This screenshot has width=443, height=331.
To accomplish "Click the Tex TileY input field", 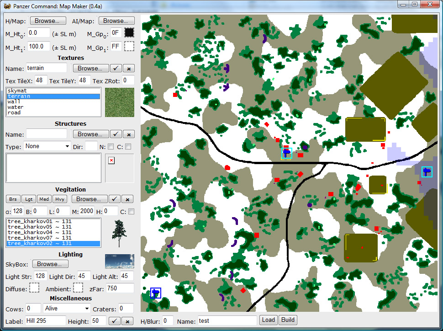I will click(84, 80).
